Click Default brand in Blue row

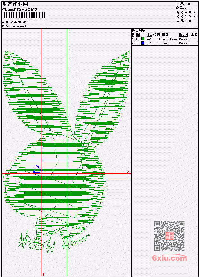coord(184,43)
